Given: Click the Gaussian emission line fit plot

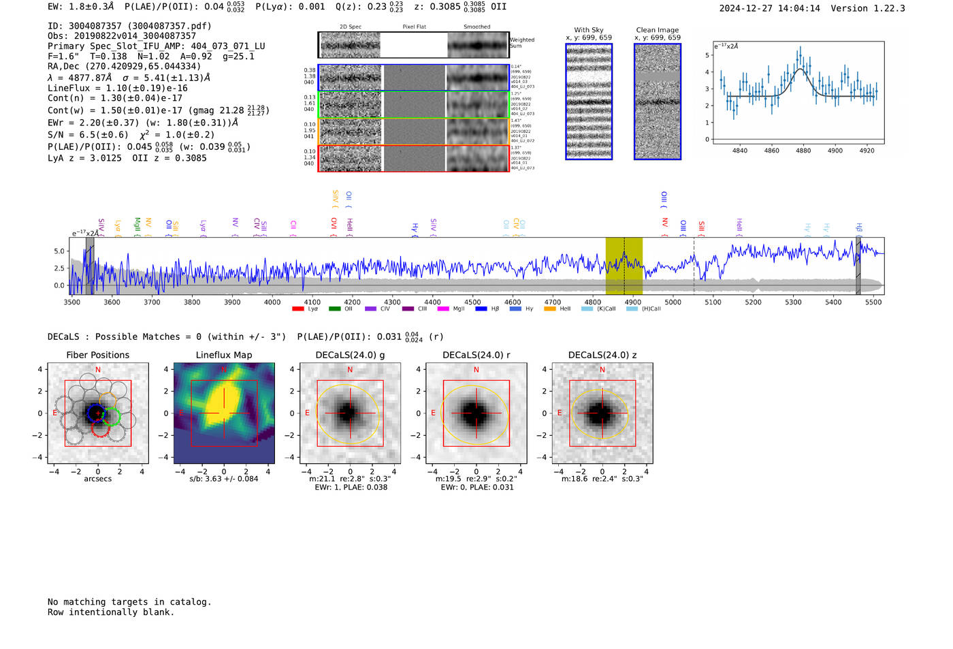Looking at the screenshot, I should click(798, 93).
